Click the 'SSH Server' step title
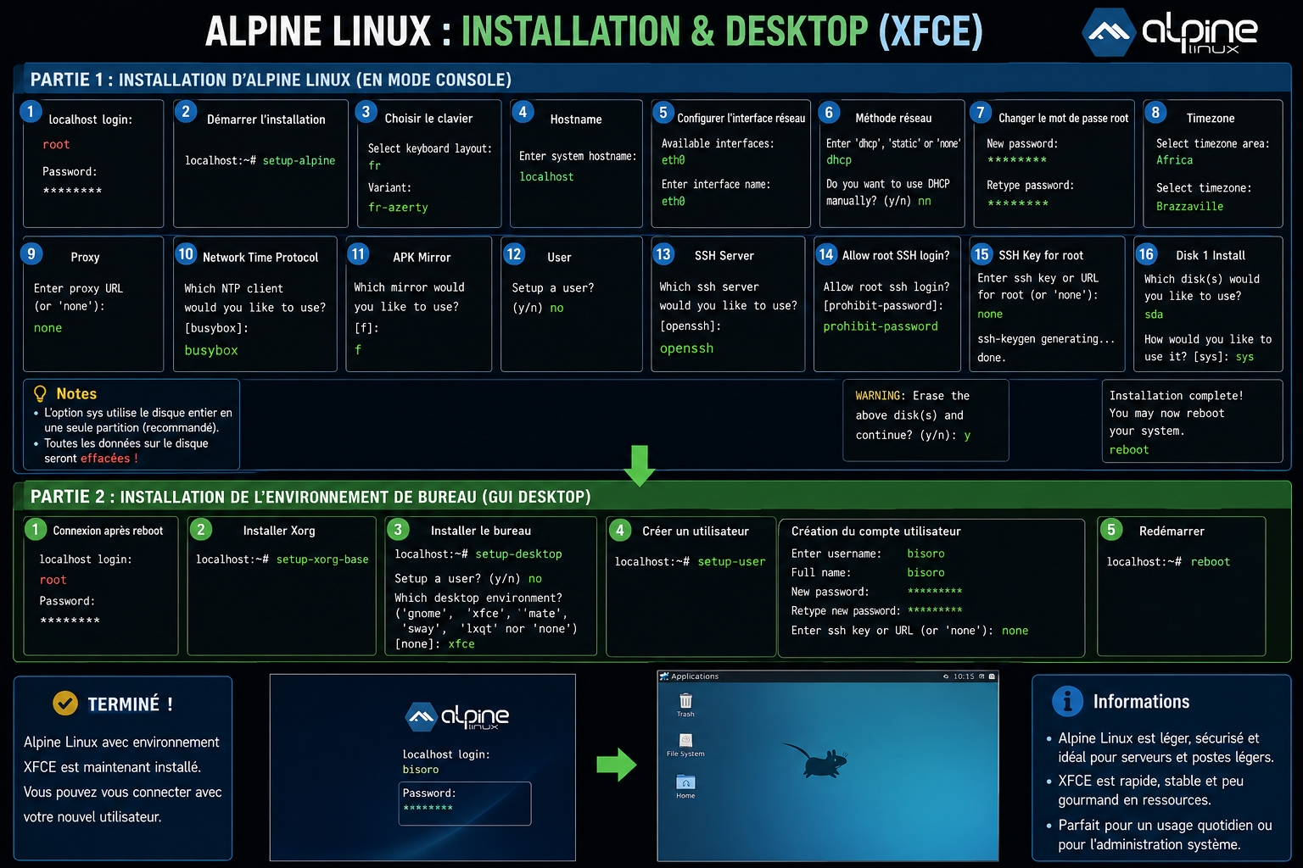Screen dimensions: 1303x868 (x=724, y=256)
